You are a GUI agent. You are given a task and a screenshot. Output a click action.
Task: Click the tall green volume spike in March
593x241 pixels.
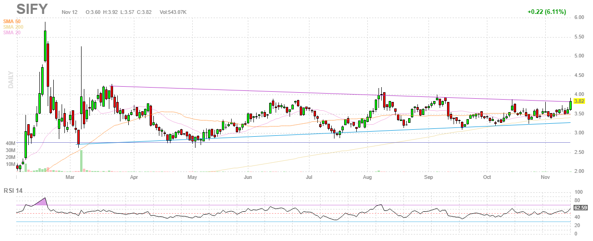pos(81,160)
